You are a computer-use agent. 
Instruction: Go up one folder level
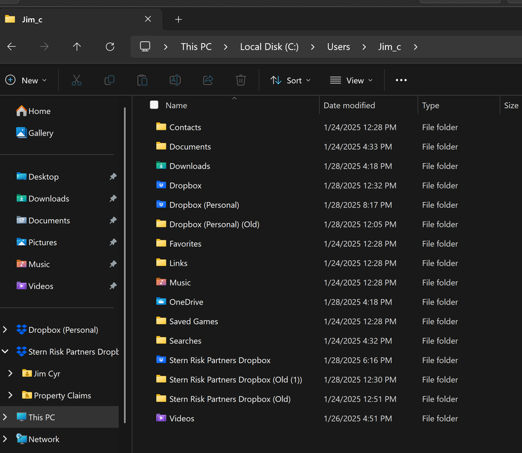[77, 47]
